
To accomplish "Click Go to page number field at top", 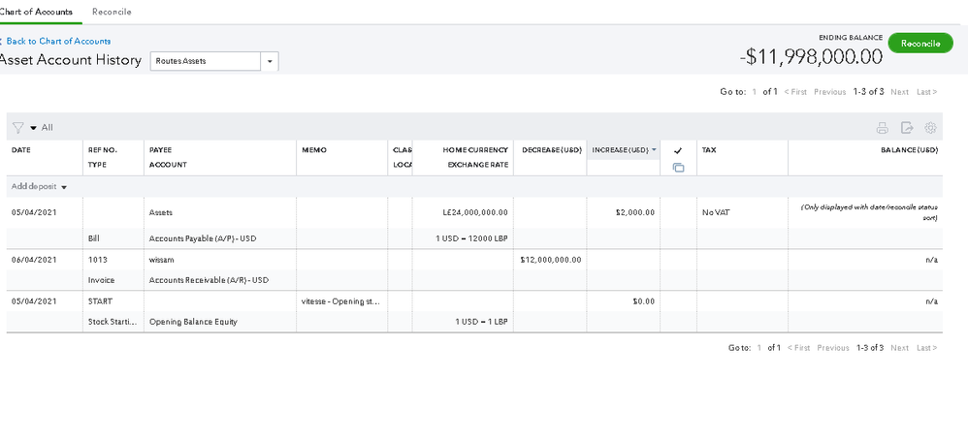I will (755, 92).
